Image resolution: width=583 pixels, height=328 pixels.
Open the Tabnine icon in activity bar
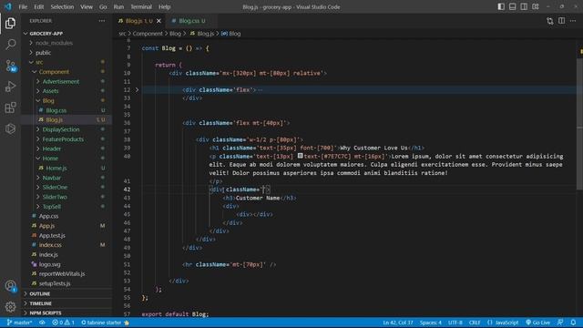click(10, 128)
